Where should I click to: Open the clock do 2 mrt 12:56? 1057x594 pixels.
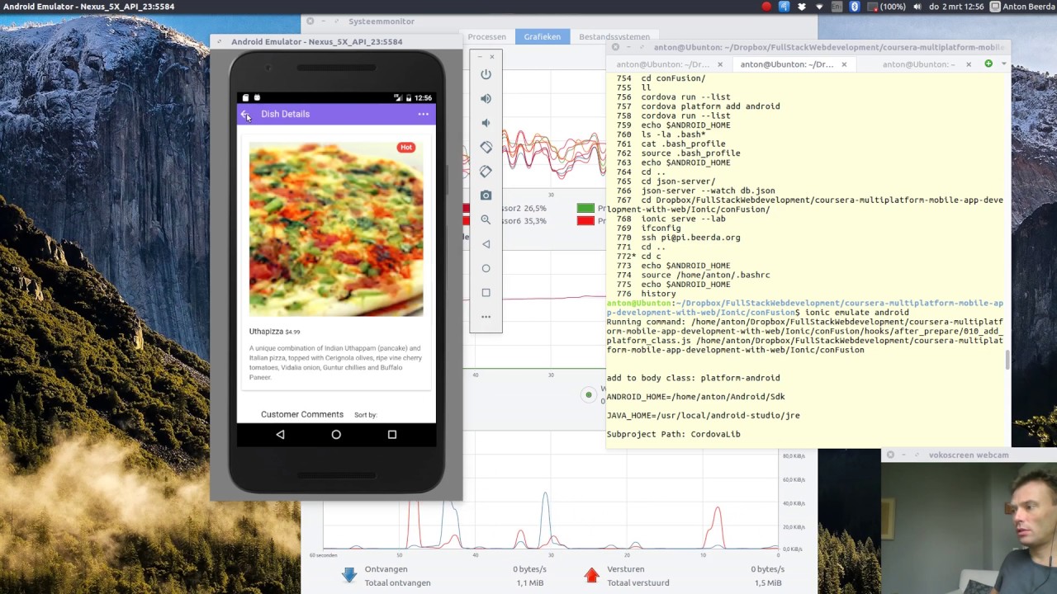pos(957,7)
